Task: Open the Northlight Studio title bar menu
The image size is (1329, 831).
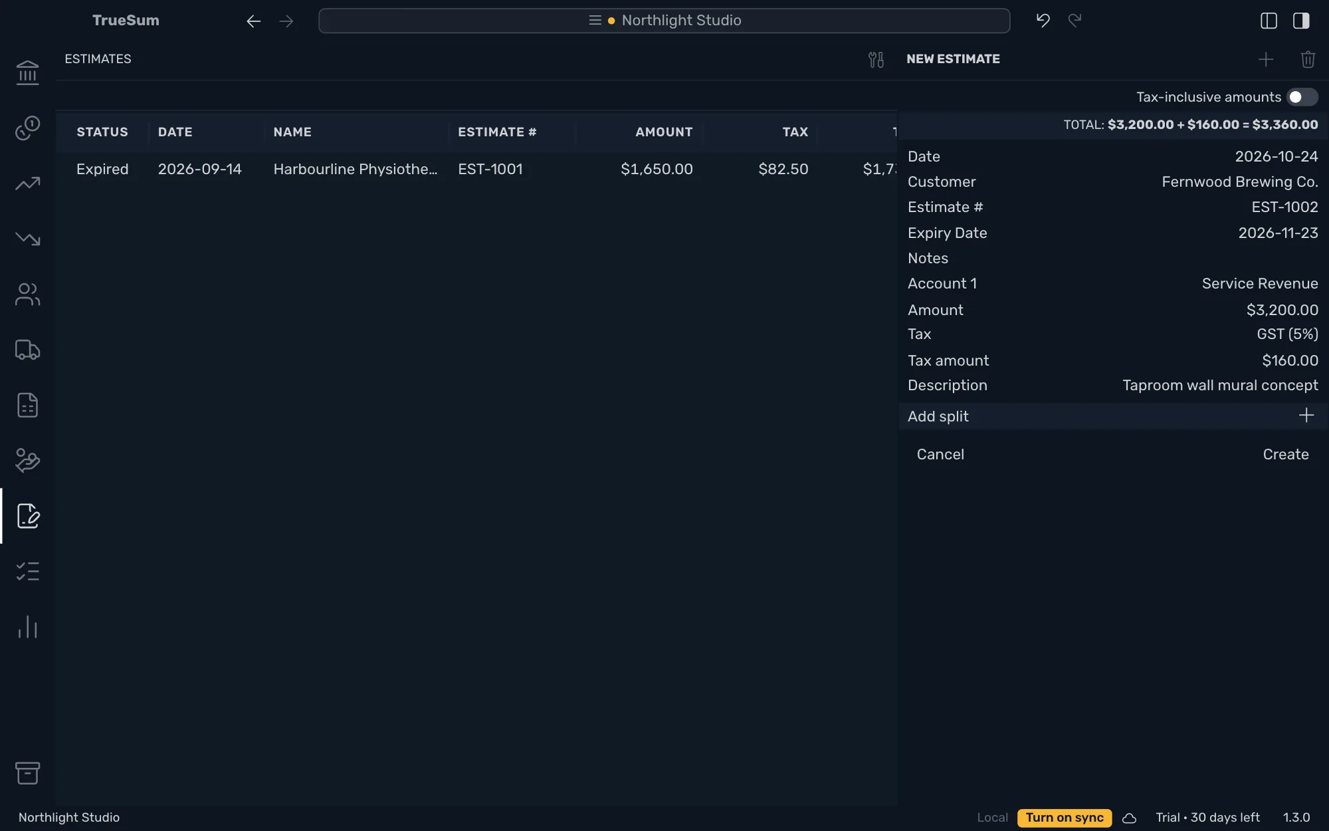Action: (664, 21)
